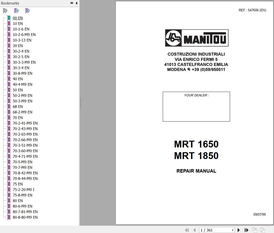274x233 pixels.
Task: Go to next page arrow
Action: 239,230
